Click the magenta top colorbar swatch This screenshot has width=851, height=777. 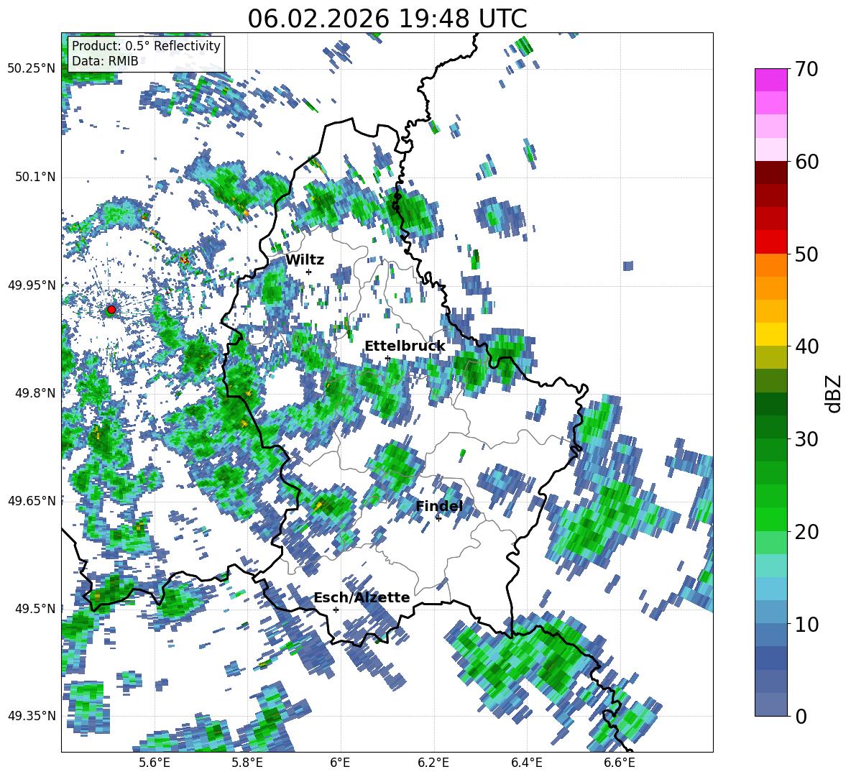click(x=770, y=80)
